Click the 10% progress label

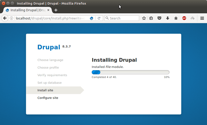coord(167,77)
